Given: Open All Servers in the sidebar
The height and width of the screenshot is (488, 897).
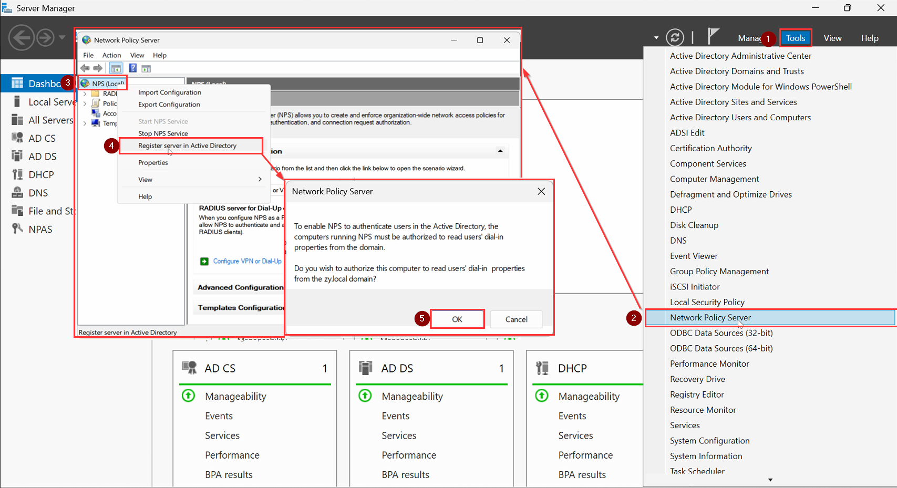Looking at the screenshot, I should point(37,120).
